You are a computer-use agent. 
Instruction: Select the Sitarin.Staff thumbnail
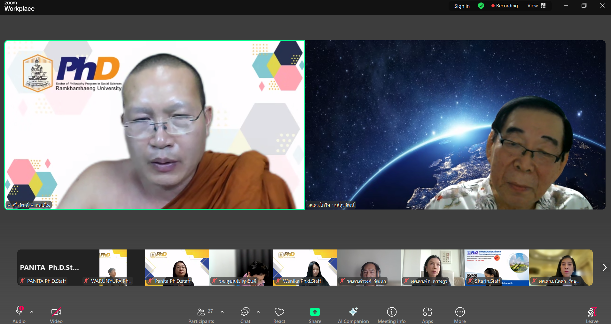(x=497, y=267)
